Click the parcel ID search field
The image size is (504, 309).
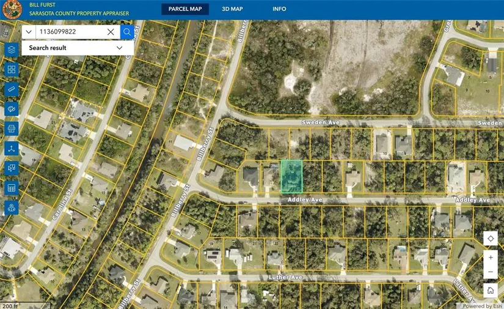[x=70, y=32]
